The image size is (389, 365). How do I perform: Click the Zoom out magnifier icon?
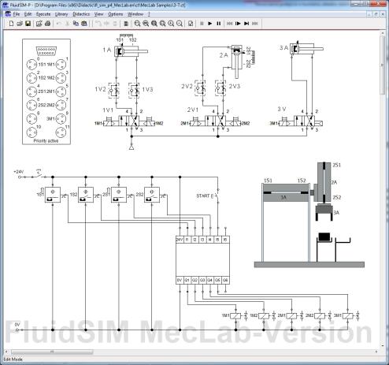click(180, 24)
